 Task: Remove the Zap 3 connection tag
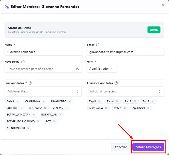(x=135, y=101)
